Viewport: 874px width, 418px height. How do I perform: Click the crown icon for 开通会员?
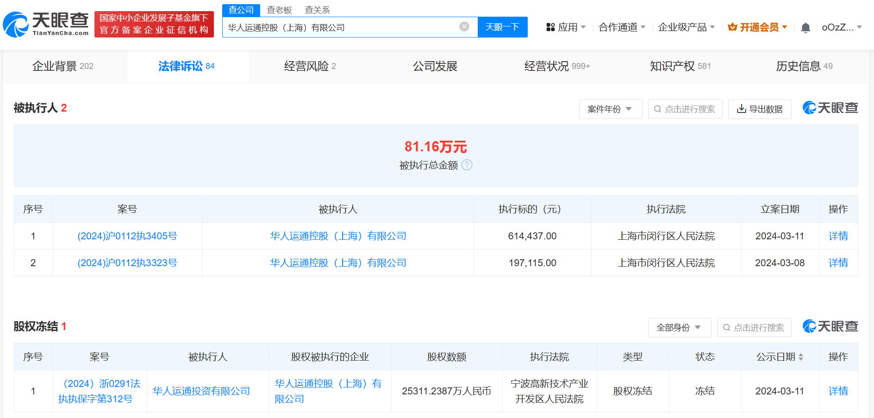[732, 27]
